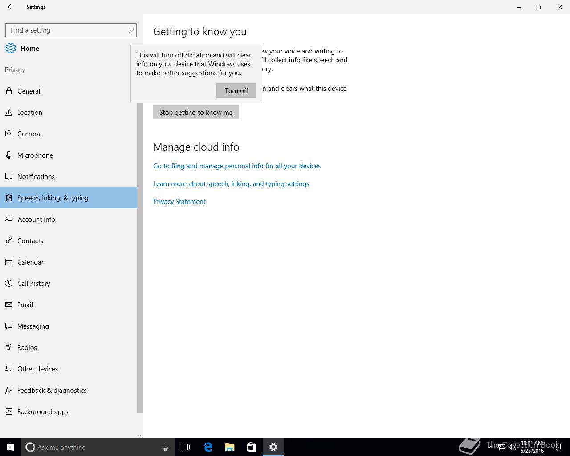Select Messaging privacy category
The width and height of the screenshot is (570, 456).
pyautogui.click(x=69, y=326)
